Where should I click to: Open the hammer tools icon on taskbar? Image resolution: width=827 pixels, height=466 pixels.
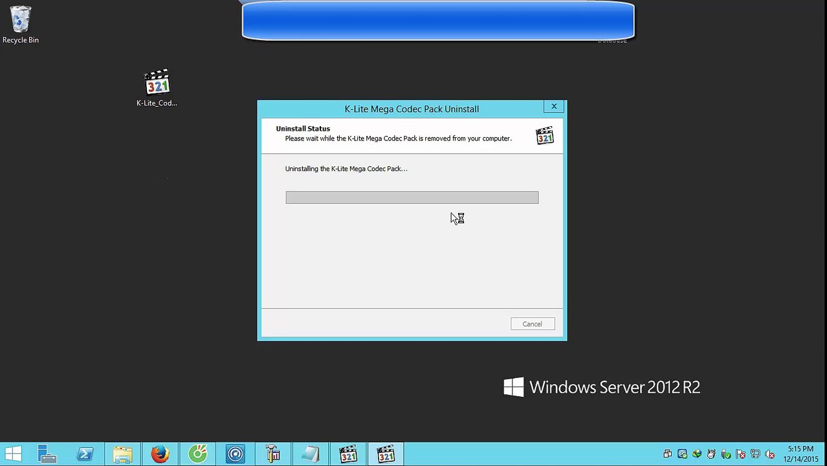272,454
